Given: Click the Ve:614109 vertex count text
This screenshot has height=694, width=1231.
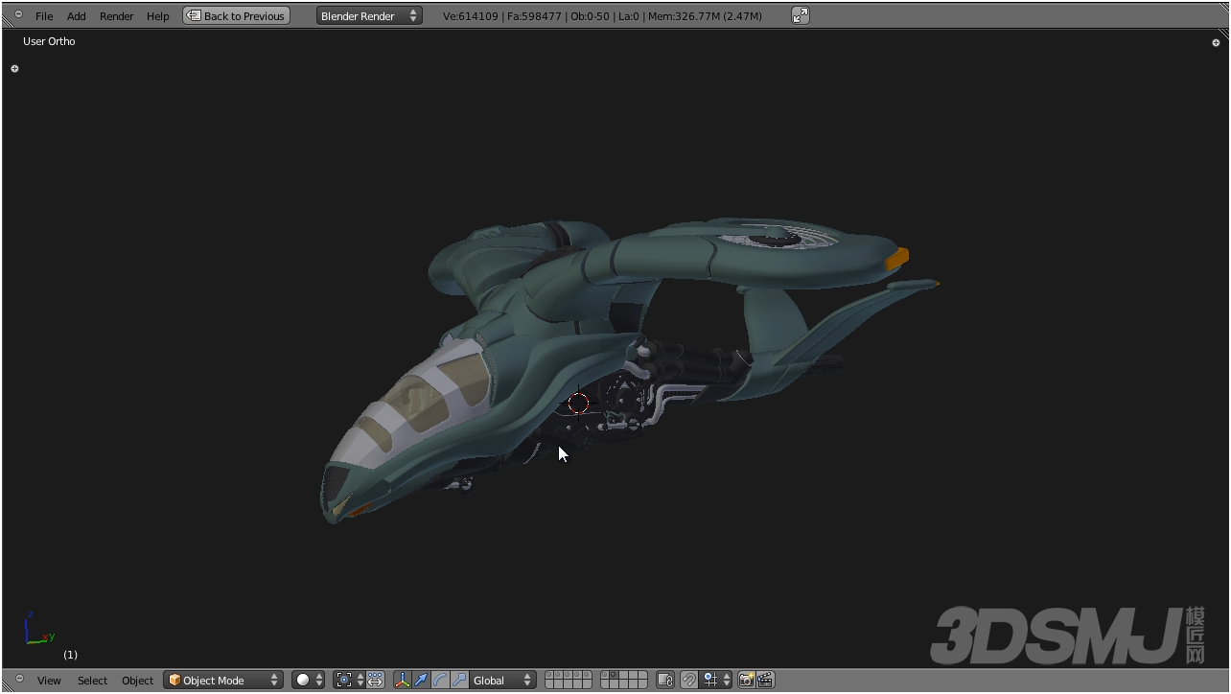Looking at the screenshot, I should (x=471, y=16).
